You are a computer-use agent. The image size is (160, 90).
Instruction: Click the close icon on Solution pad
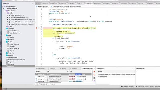(34, 4)
